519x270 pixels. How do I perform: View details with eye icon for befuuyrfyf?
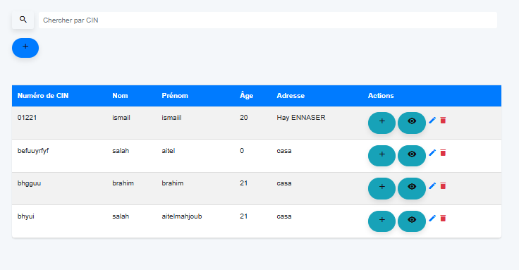pyautogui.click(x=411, y=156)
